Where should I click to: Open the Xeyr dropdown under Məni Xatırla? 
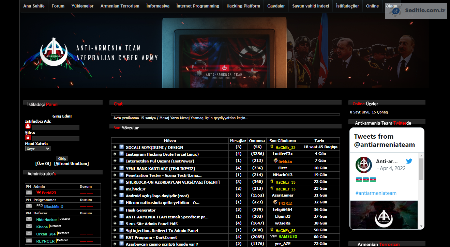(39, 148)
